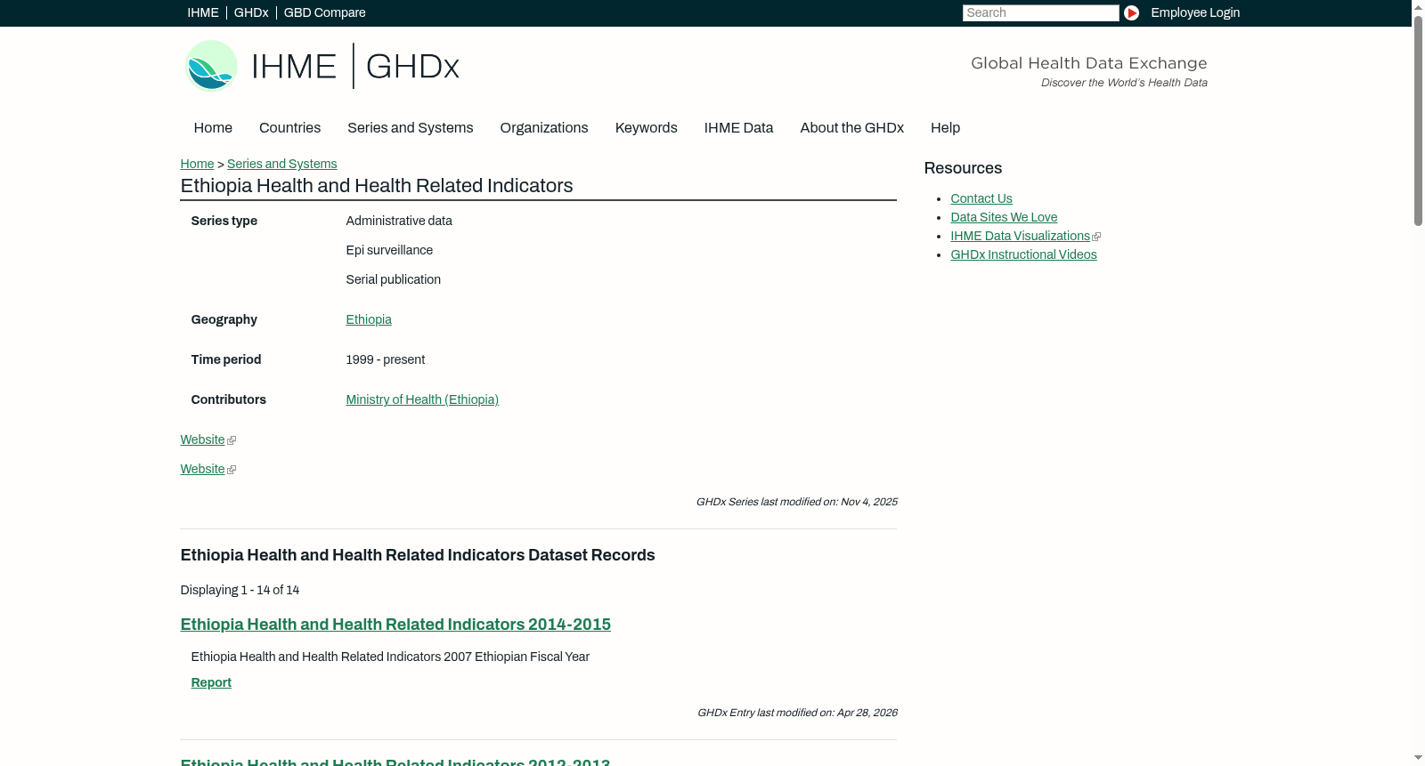Viewport: 1425px width, 766px height.
Task: Click '1999 - present' time period value
Action: click(x=385, y=359)
